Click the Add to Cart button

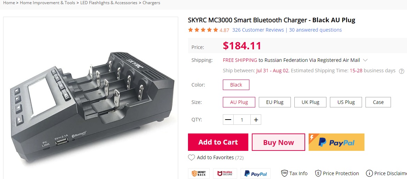(218, 142)
